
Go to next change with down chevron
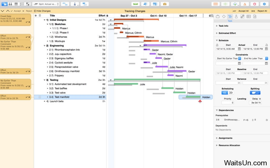pyautogui.click(x=2, y=11)
